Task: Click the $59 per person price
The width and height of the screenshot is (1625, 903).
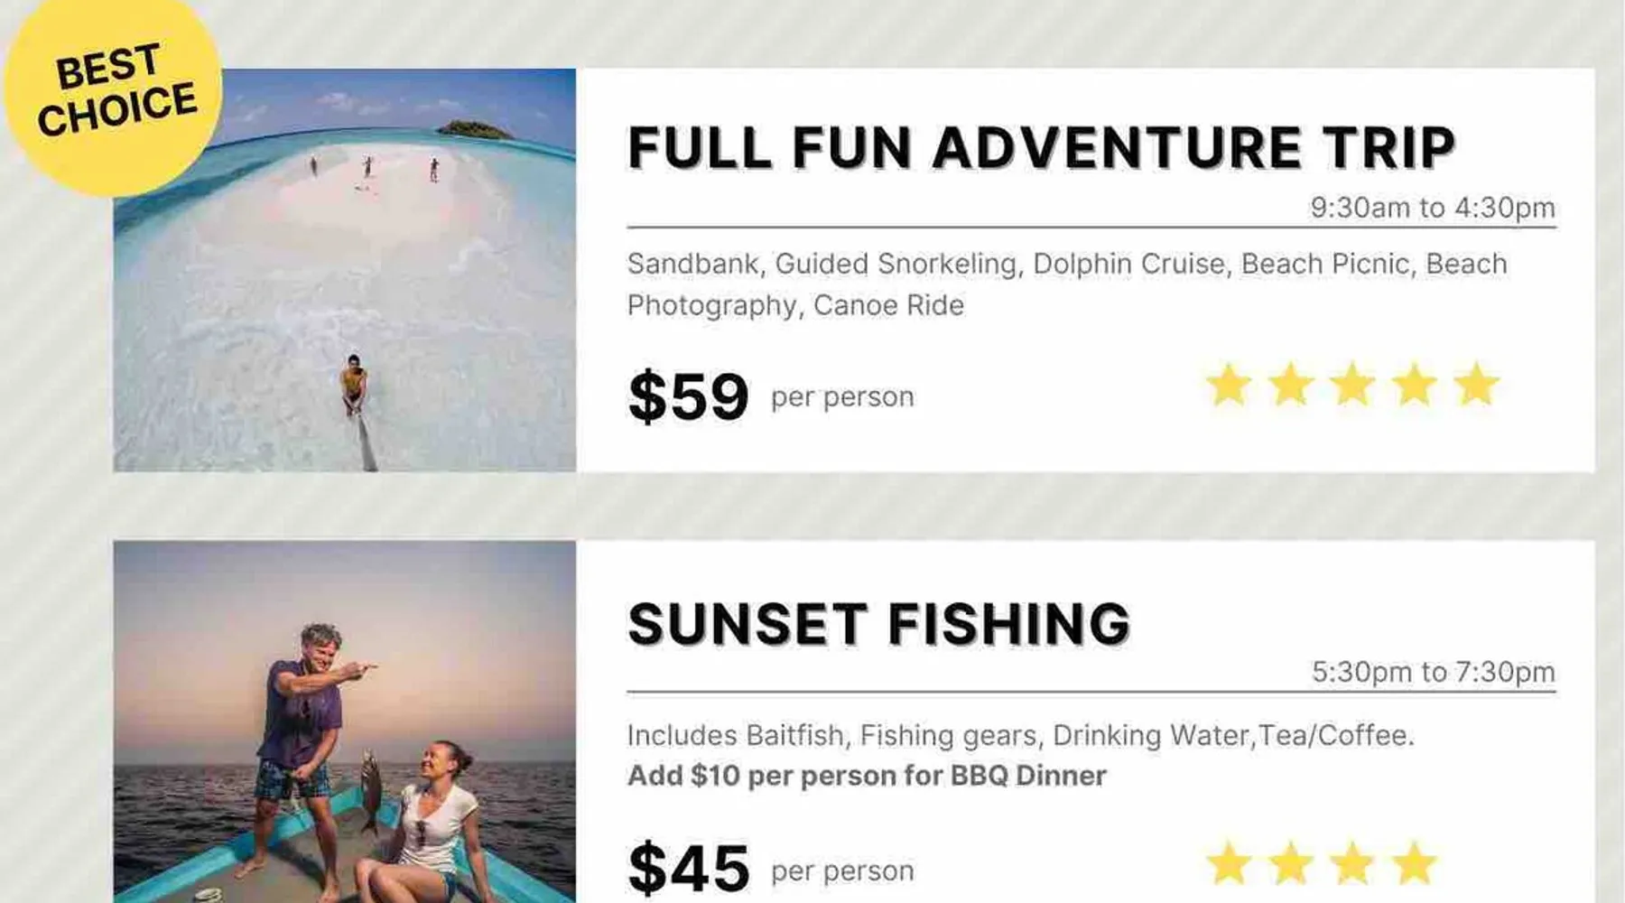Action: pos(689,396)
